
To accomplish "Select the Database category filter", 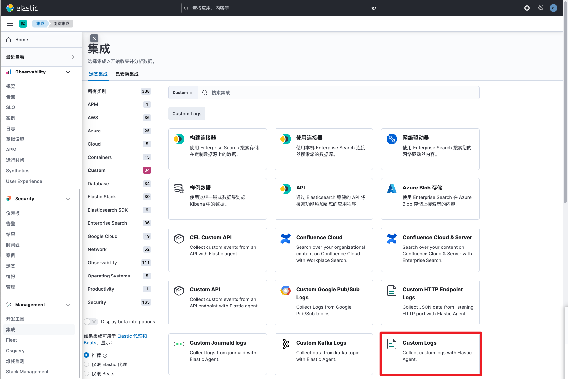I will click(x=119, y=184).
